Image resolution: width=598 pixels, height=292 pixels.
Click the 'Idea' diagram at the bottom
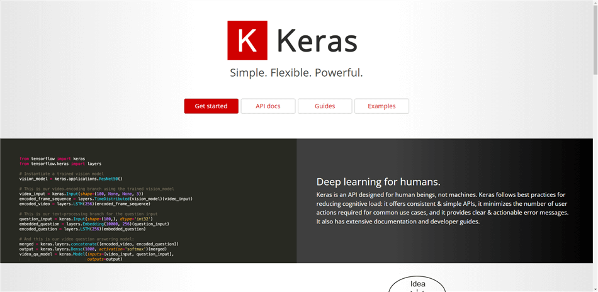[417, 284]
